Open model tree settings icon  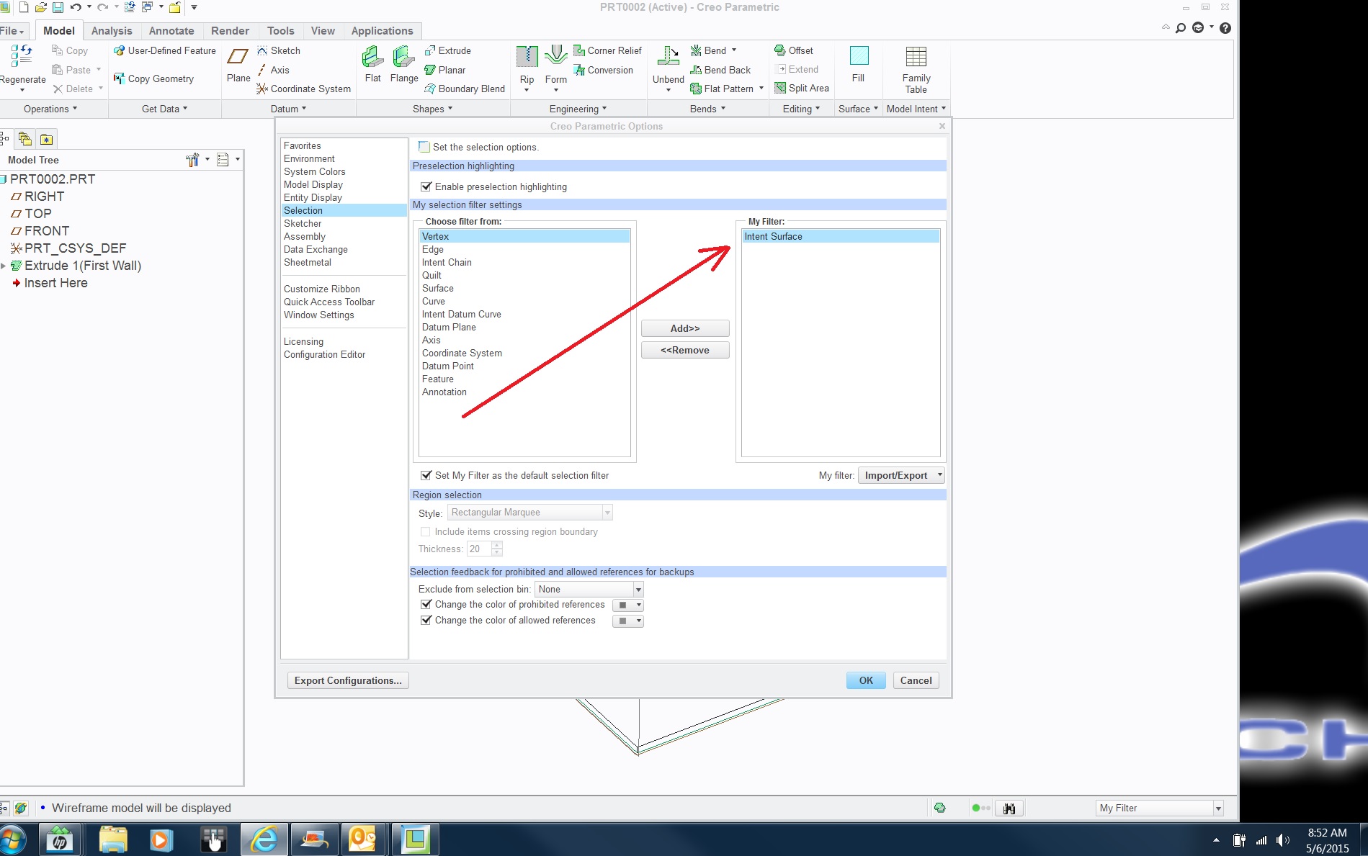[192, 160]
